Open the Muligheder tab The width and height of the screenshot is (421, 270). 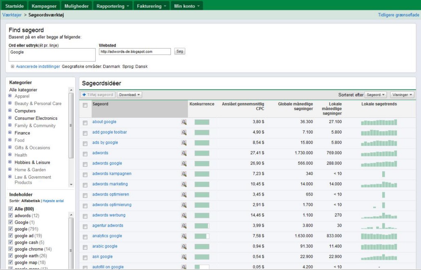coord(76,6)
